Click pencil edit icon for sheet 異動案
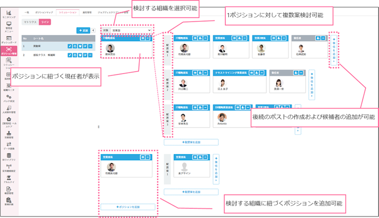379x218 pixels. point(70,46)
